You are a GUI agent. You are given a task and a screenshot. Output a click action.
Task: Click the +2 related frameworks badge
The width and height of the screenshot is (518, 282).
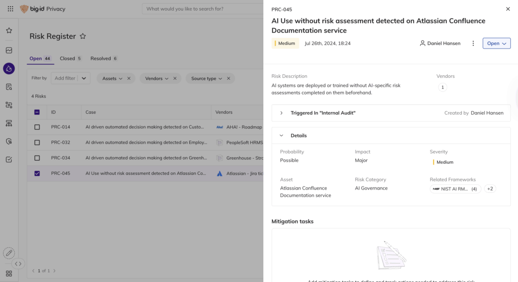pos(489,189)
